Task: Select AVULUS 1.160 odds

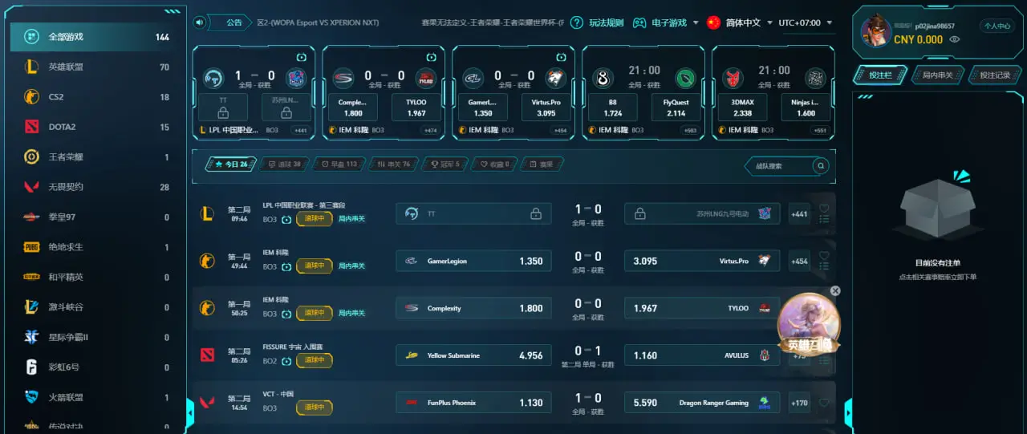Action: (x=702, y=355)
